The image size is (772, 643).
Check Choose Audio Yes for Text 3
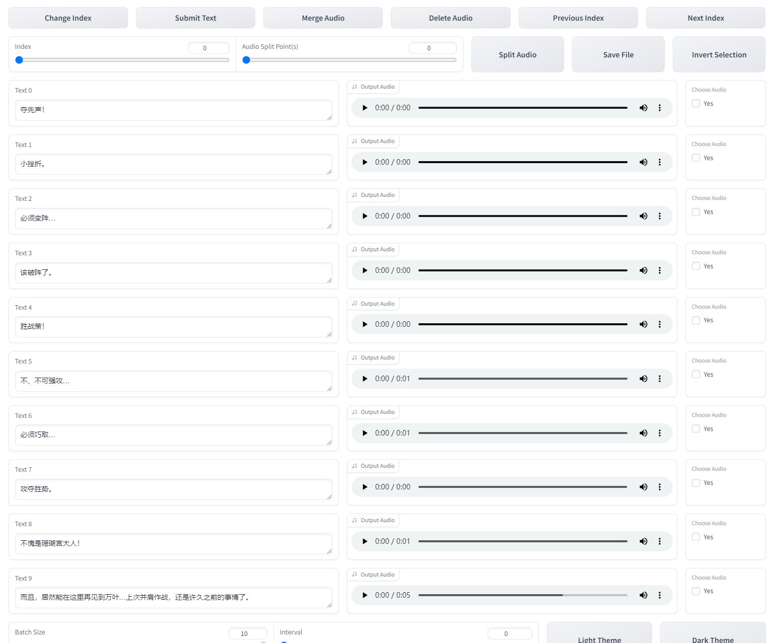(x=696, y=266)
